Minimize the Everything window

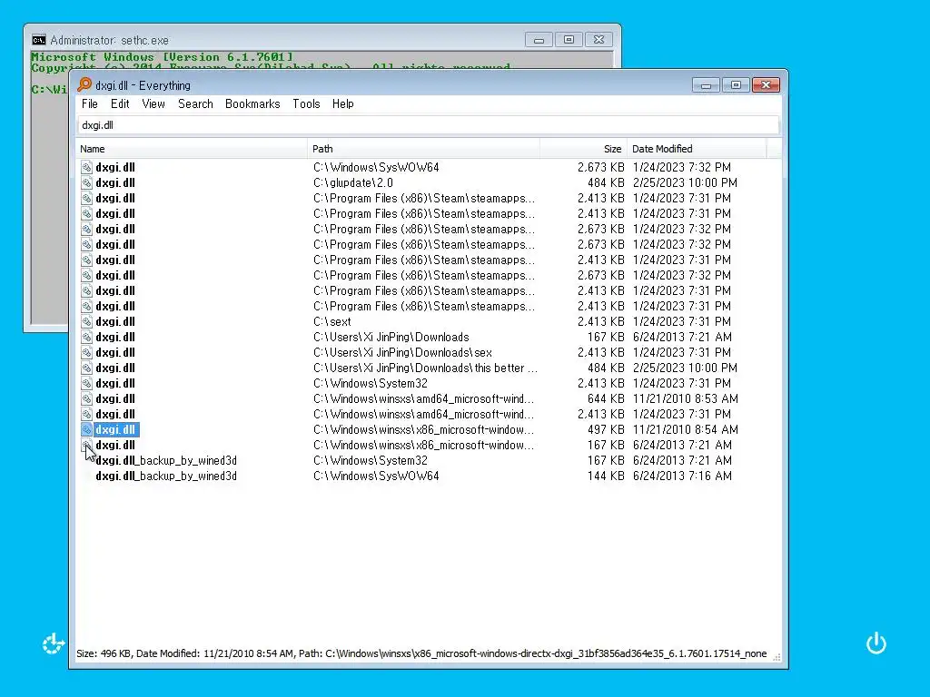pos(706,85)
